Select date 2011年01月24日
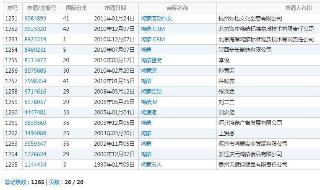Screen dimensions: 320x190 (114, 18)
